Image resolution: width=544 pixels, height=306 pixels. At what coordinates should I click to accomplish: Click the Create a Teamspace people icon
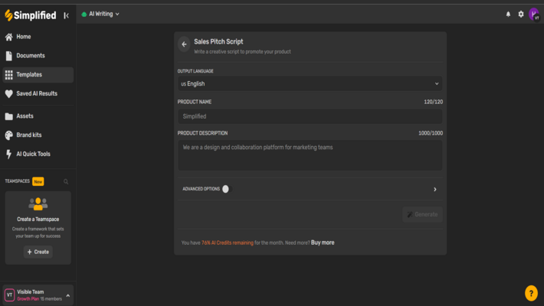(x=38, y=203)
